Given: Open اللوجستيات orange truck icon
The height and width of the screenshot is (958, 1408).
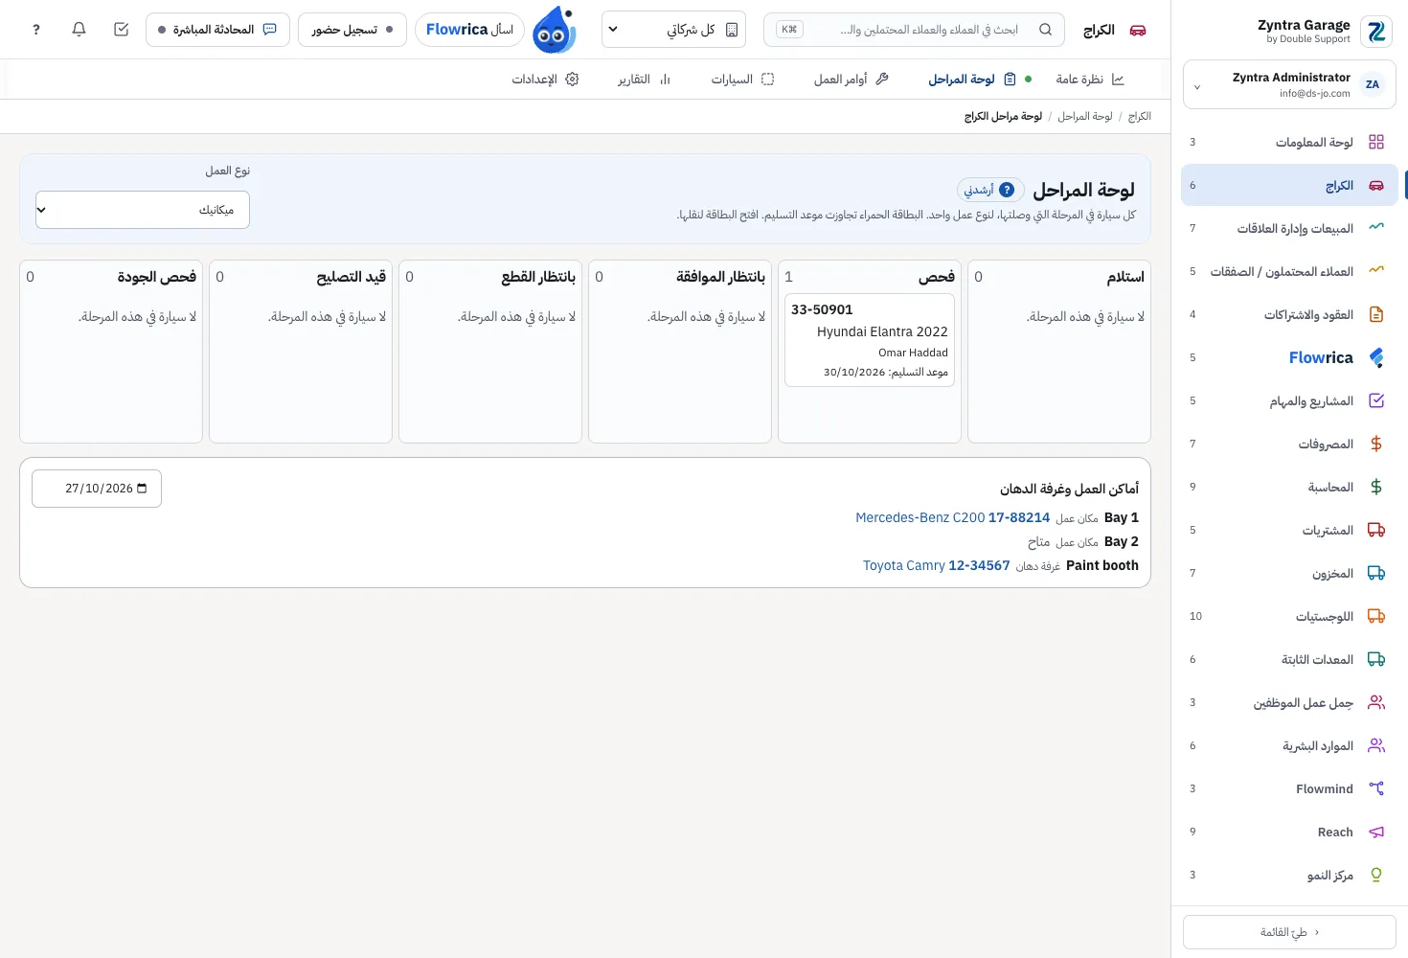Looking at the screenshot, I should coord(1376,616).
